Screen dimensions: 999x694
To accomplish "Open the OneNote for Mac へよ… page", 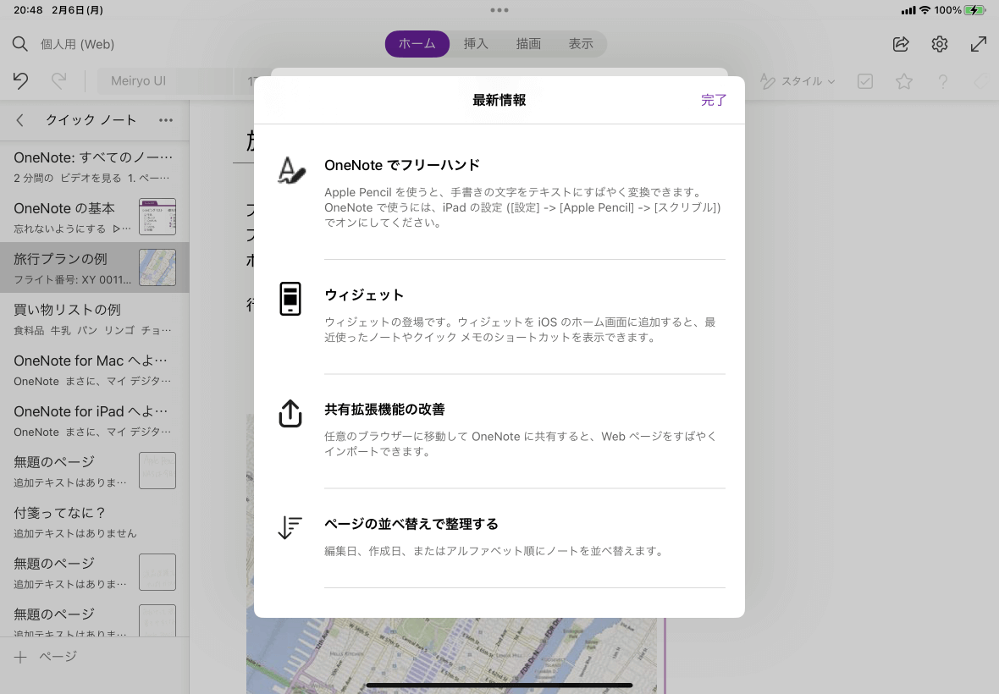I will click(94, 369).
